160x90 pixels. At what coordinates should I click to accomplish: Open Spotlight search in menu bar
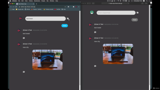click(147, 1)
